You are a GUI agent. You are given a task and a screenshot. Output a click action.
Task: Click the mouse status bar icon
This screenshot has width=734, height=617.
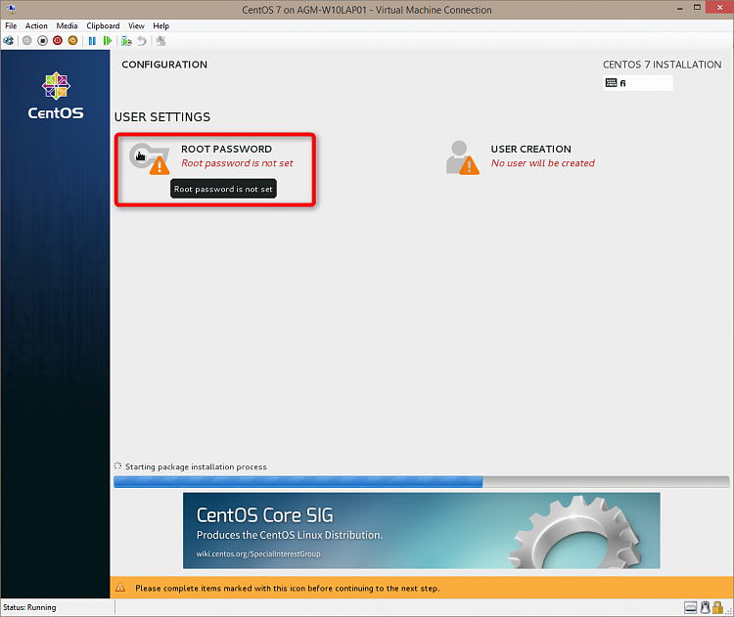[705, 607]
